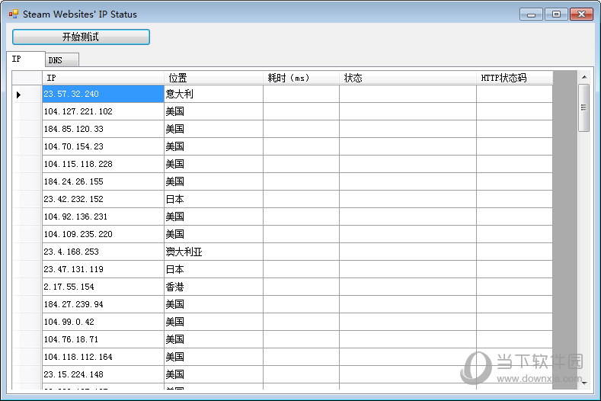Select IP cell 104.109.235.220
601x401 pixels.
[103, 234]
